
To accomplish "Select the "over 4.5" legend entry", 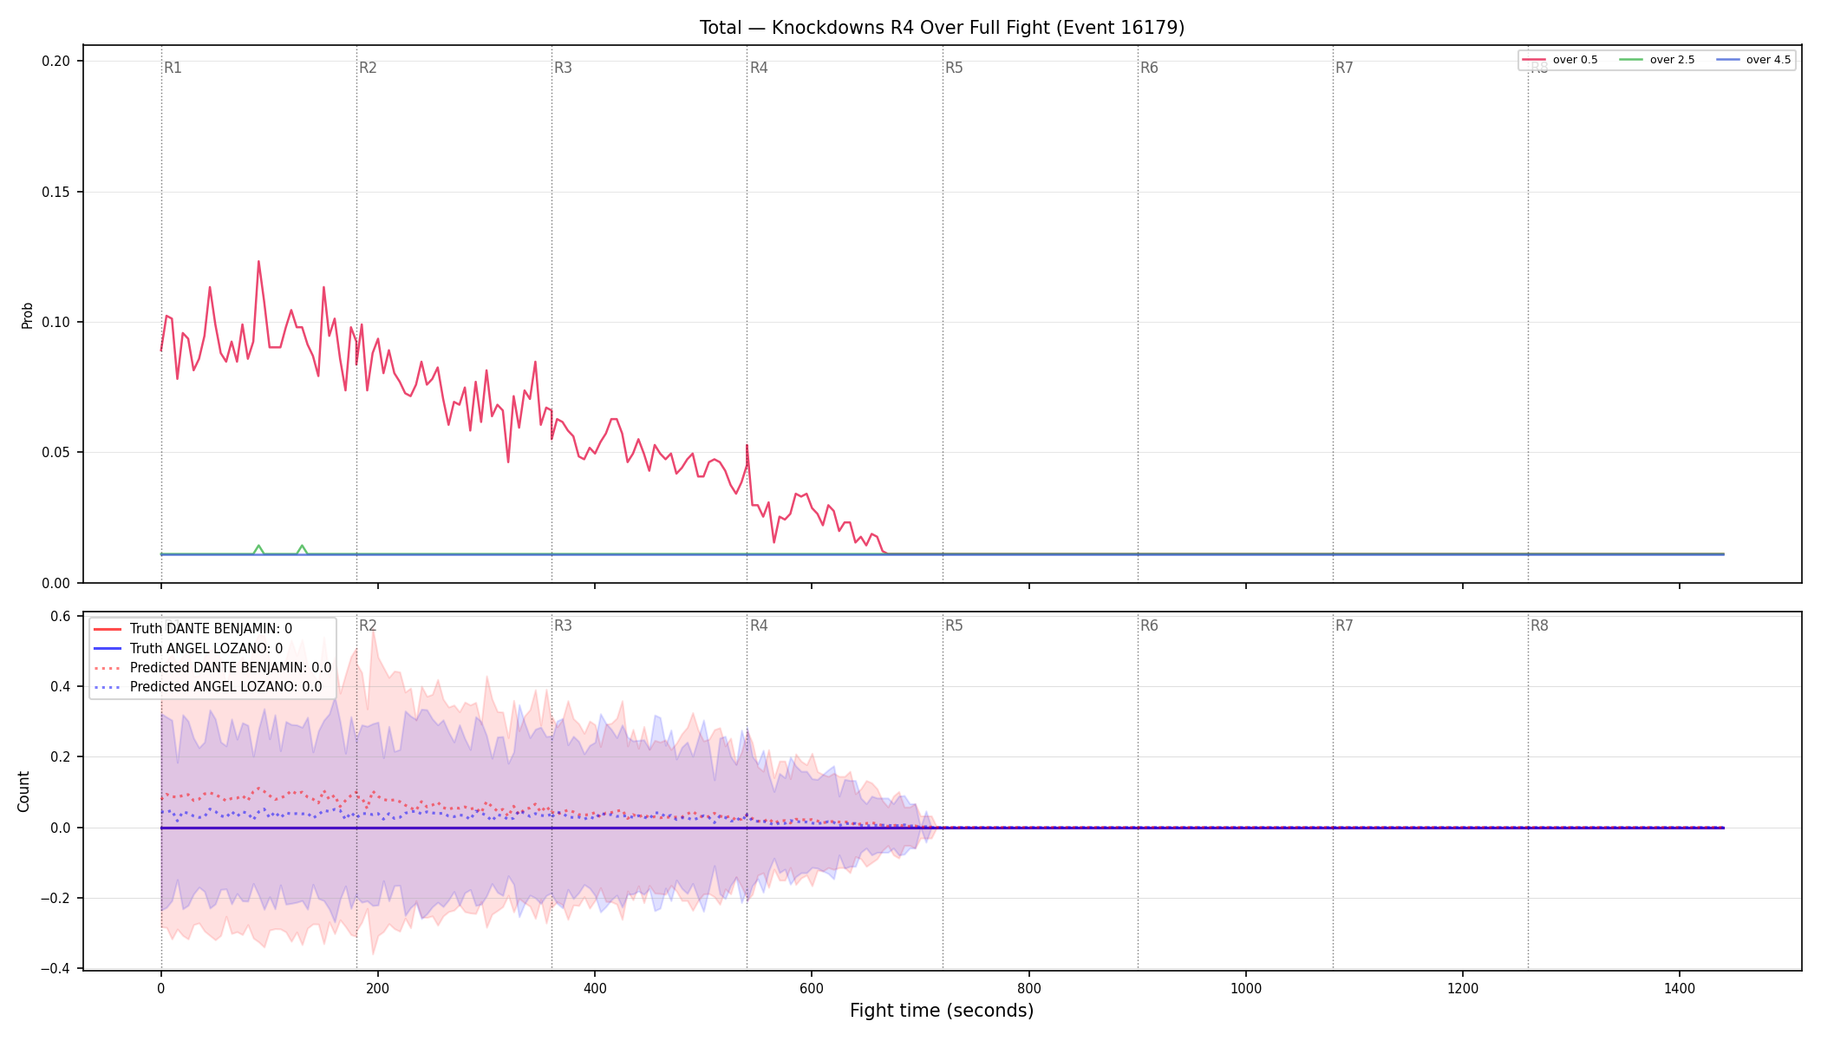I will pos(1753,60).
